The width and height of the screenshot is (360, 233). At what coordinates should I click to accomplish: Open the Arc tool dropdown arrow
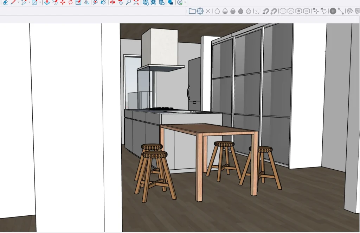tap(30, 2)
